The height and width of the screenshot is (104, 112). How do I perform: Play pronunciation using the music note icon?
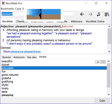tap(99, 14)
